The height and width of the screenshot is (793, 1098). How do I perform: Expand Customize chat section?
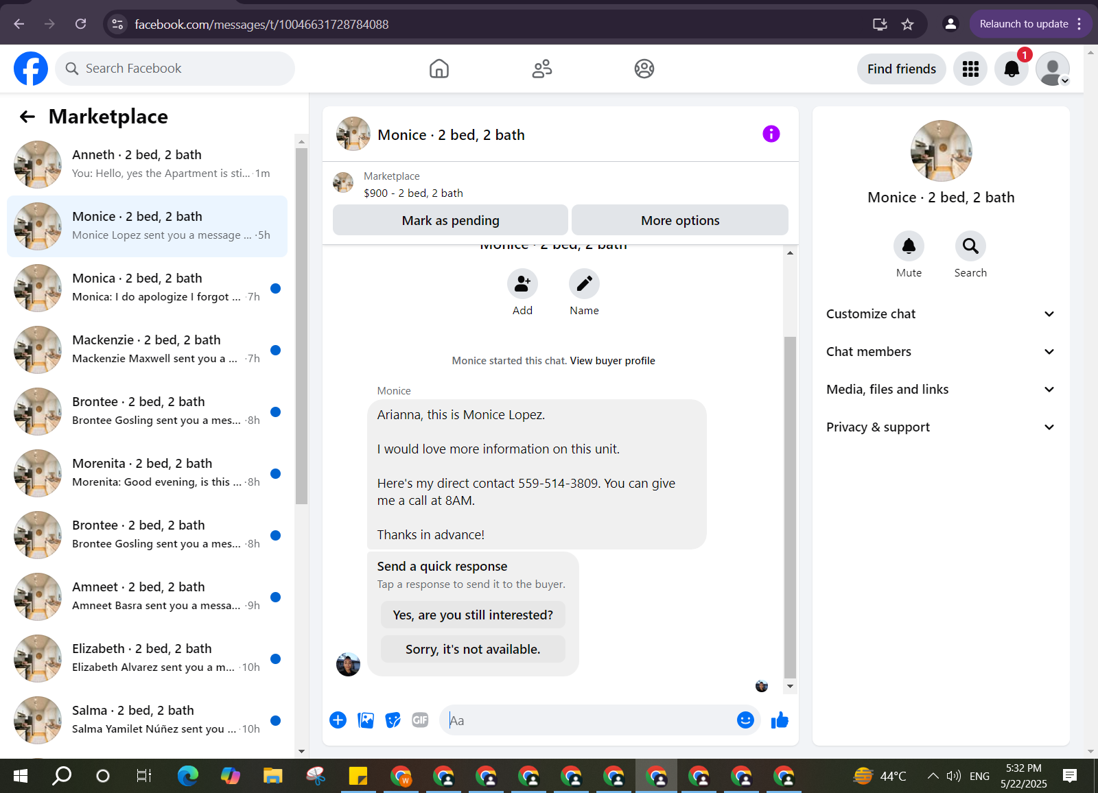(x=941, y=314)
